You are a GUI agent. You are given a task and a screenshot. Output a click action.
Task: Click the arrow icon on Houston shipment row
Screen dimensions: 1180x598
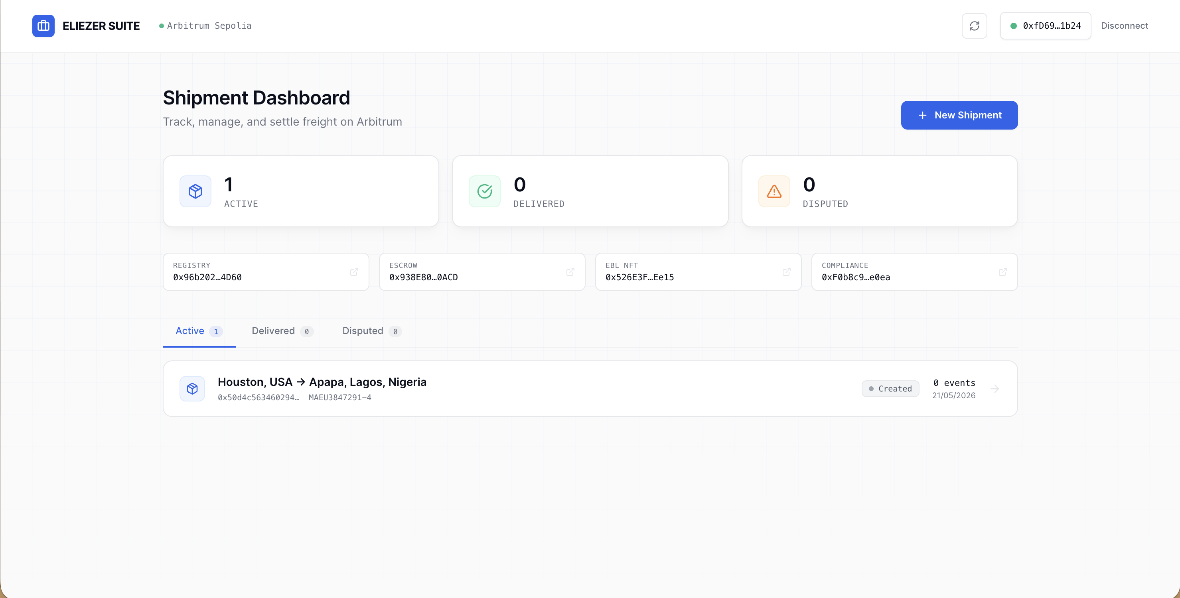pyautogui.click(x=995, y=389)
